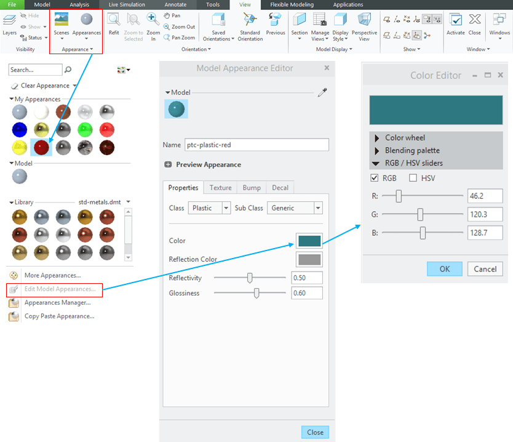
Task: Enable the HSV checkbox
Action: (413, 179)
